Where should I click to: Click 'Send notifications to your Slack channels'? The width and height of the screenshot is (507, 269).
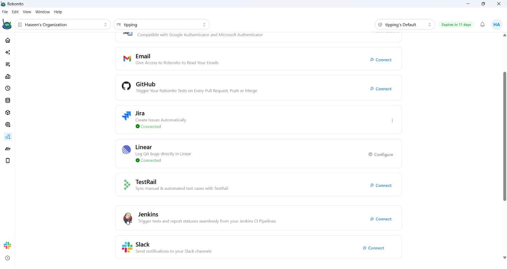(x=173, y=251)
